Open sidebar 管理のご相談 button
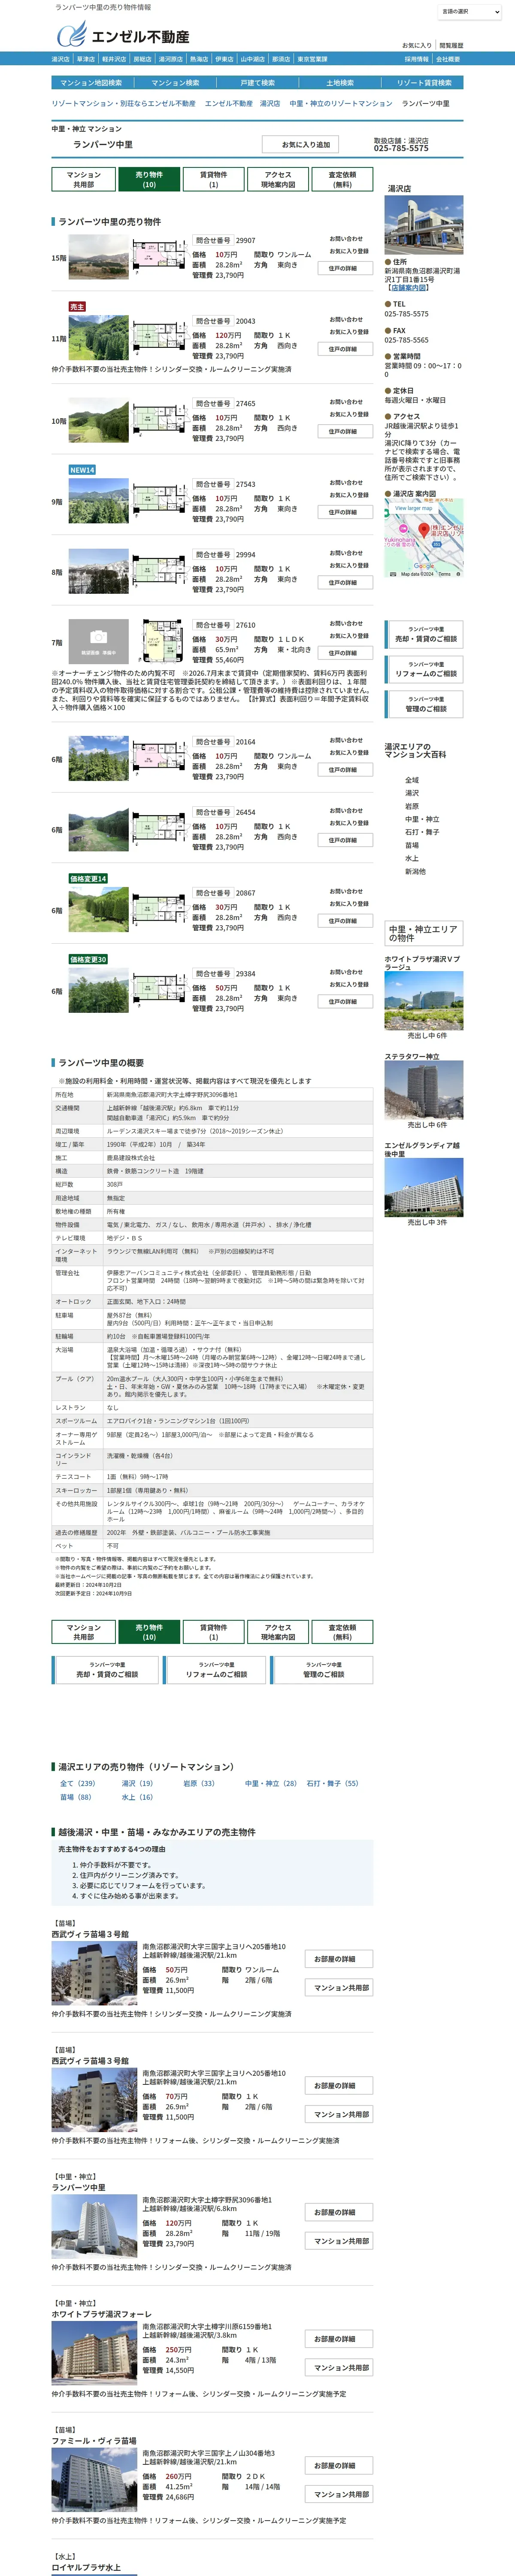Viewport: 515px width, 2576px height. coord(425,704)
